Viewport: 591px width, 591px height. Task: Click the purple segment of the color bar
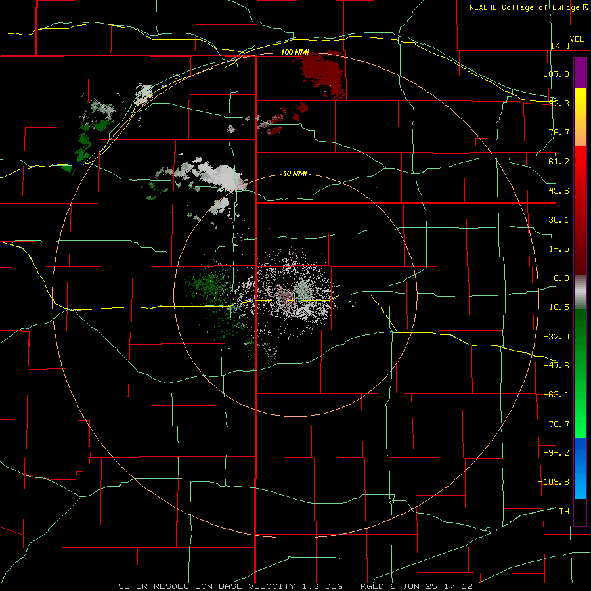[x=580, y=73]
